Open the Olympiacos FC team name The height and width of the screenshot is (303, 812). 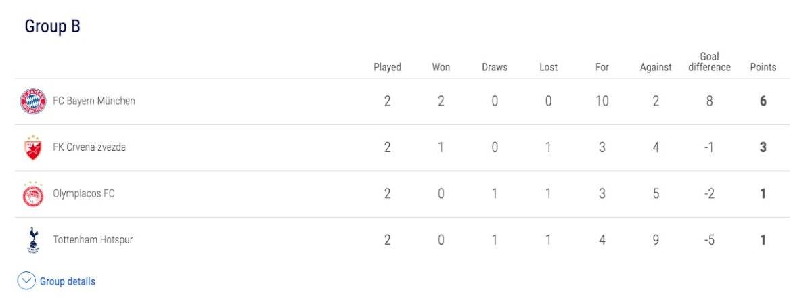[x=84, y=193]
